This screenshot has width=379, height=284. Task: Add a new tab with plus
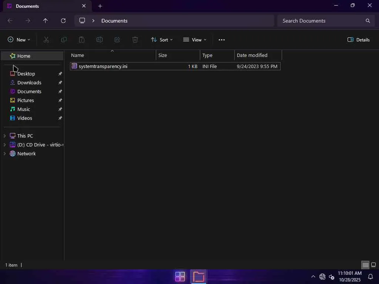[x=100, y=6]
